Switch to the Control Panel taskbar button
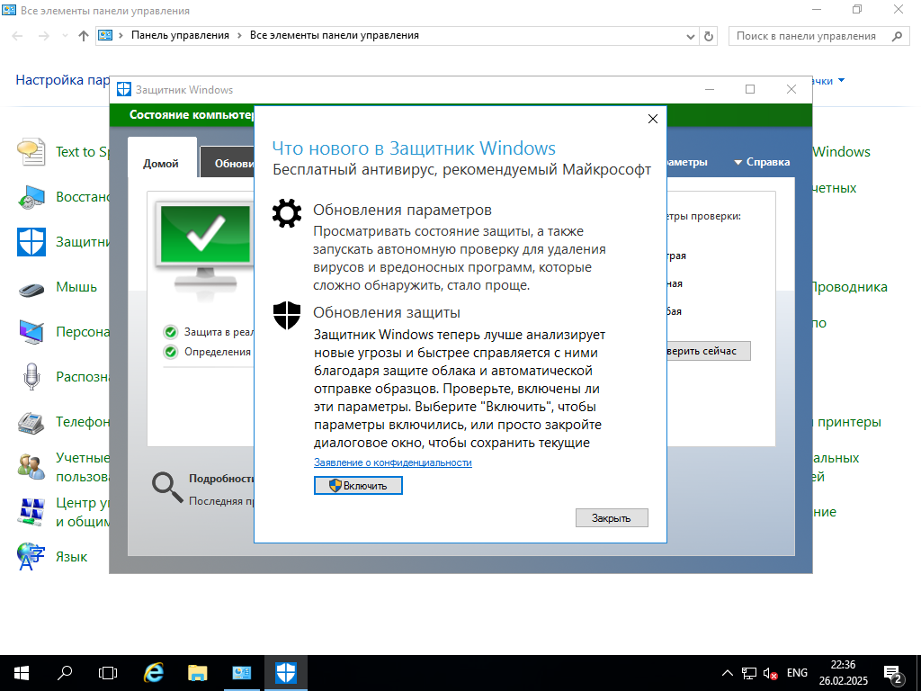 point(241,673)
